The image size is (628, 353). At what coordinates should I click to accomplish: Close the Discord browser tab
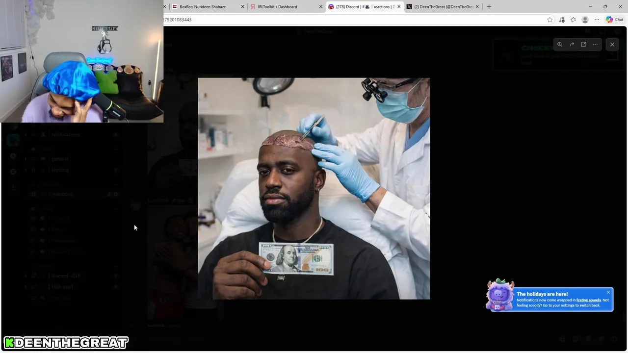(399, 7)
